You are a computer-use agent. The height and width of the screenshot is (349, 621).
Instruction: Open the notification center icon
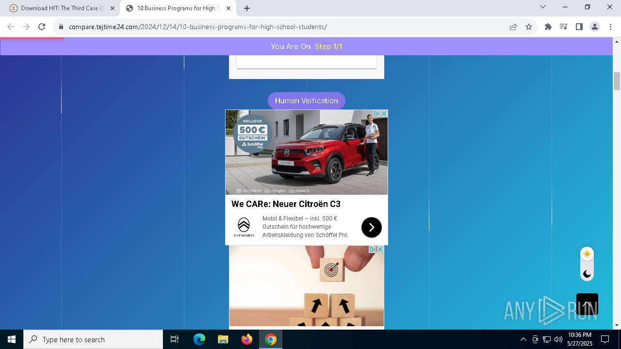[x=605, y=339]
